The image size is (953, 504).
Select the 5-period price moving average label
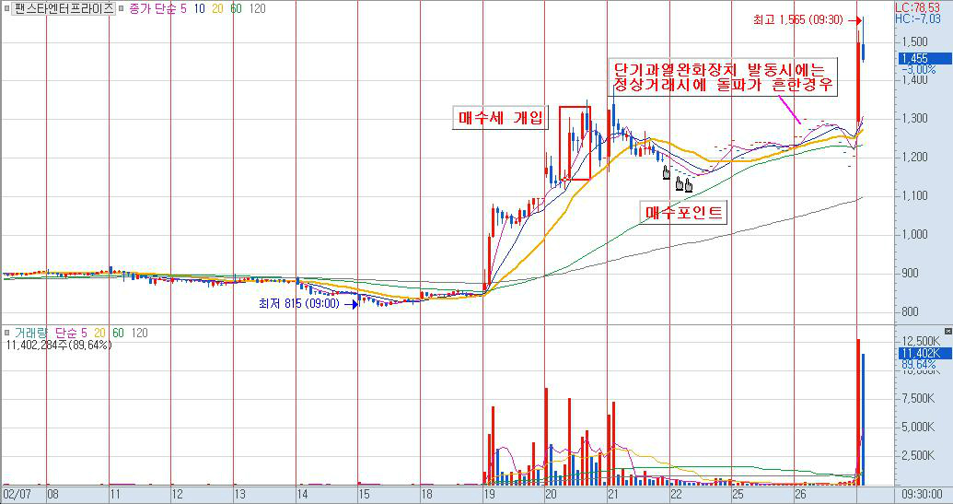tap(185, 8)
